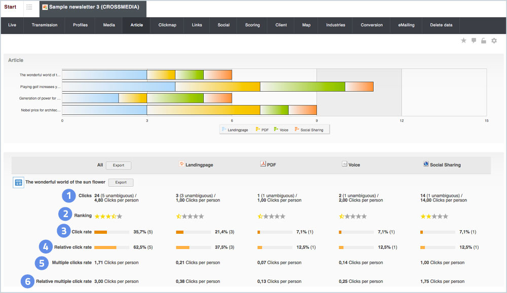Open the Clickmap tab
The height and width of the screenshot is (293, 507).
click(x=167, y=25)
